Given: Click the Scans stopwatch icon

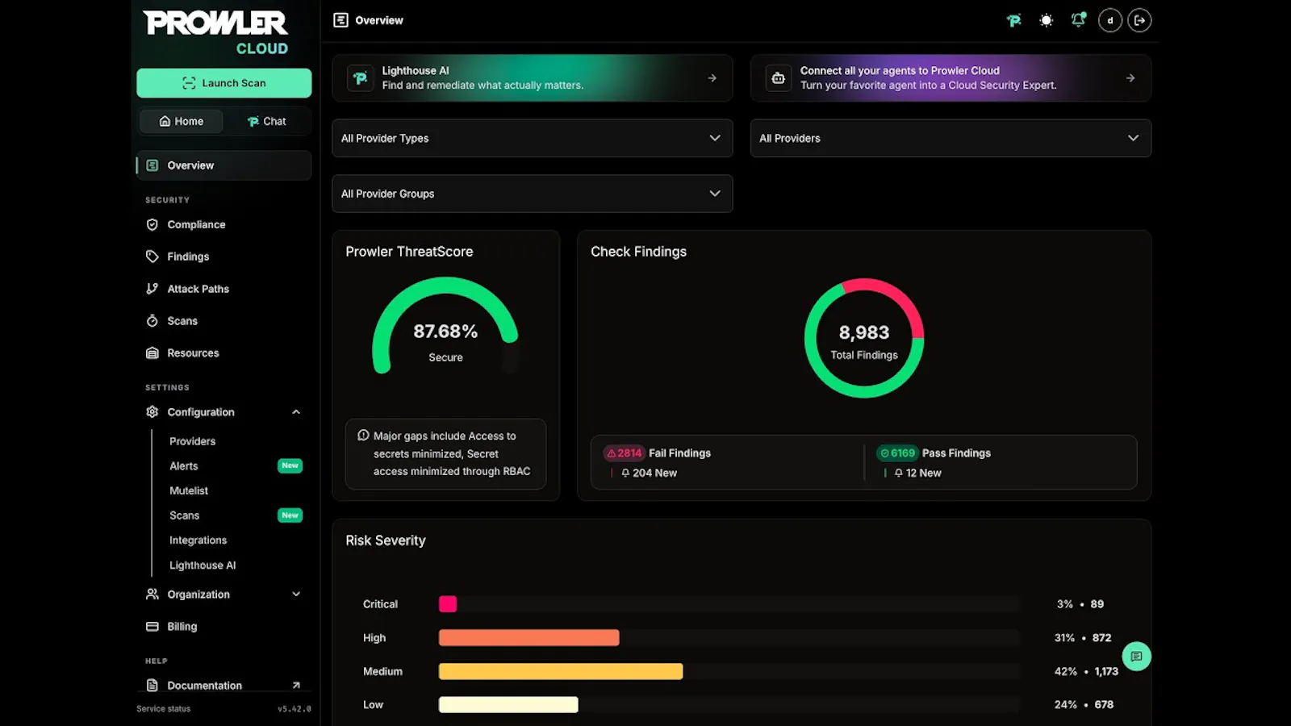Looking at the screenshot, I should pos(152,321).
